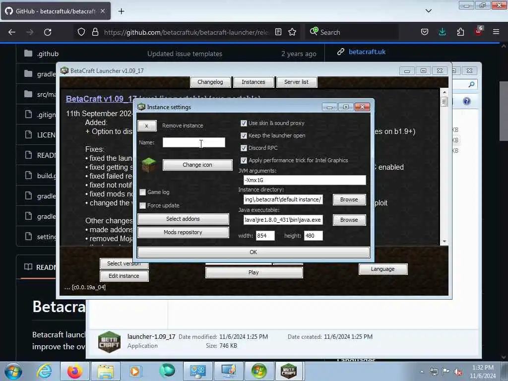Click the Action Center flag tray icon
508x381 pixels.
point(446,372)
